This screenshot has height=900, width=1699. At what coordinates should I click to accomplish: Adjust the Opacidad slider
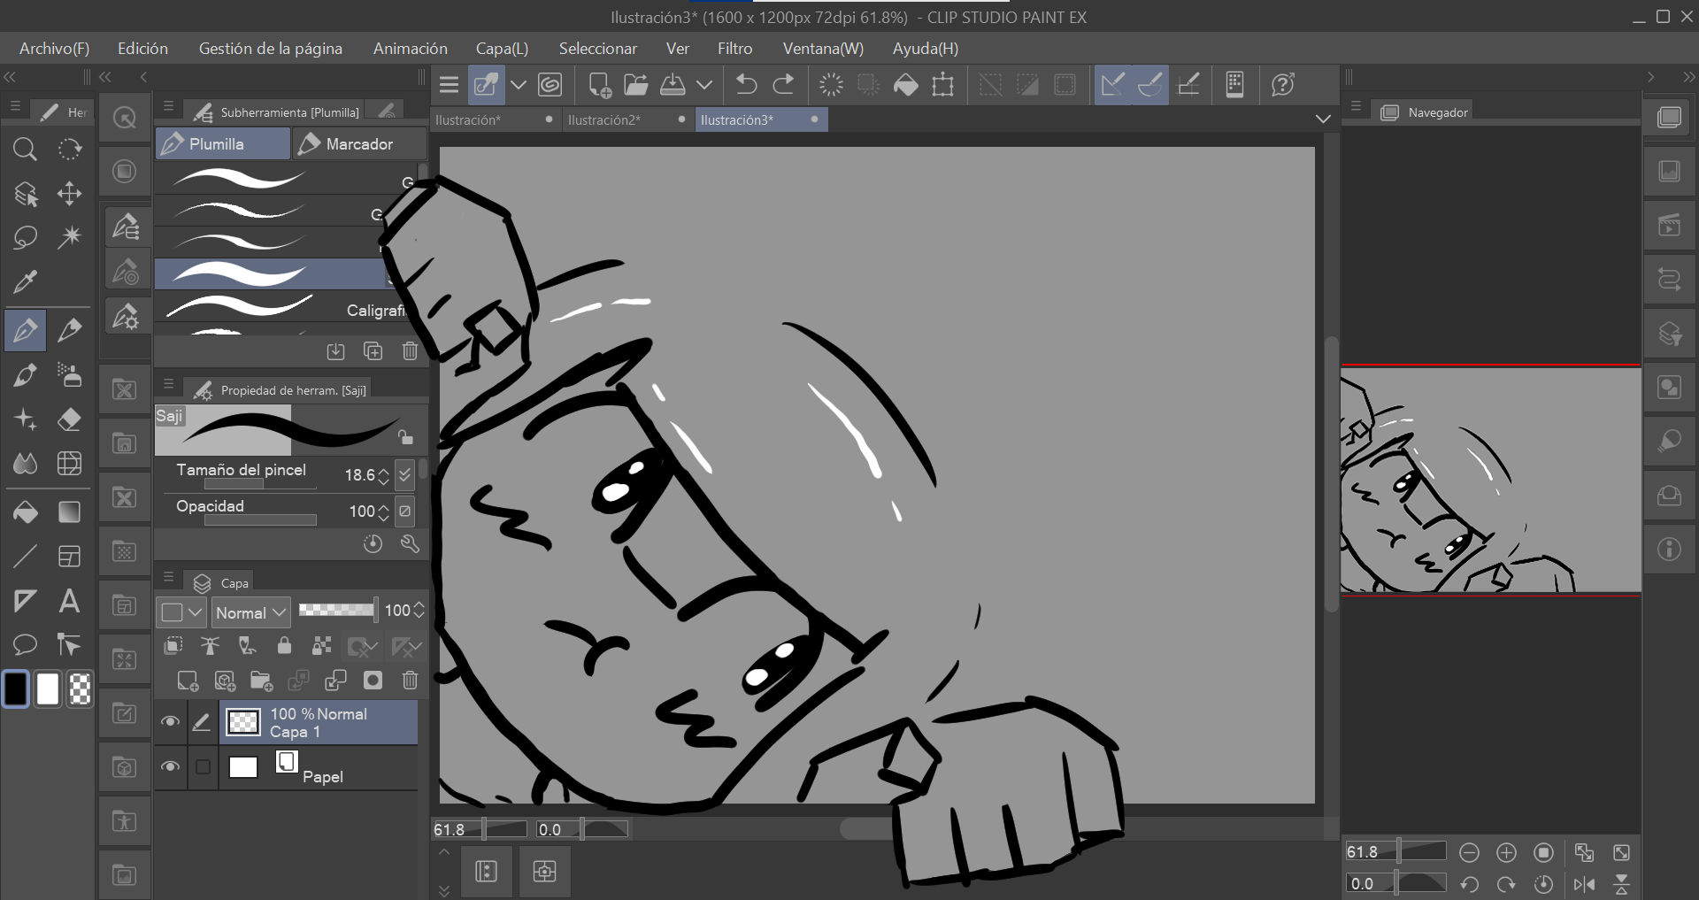pos(260,520)
